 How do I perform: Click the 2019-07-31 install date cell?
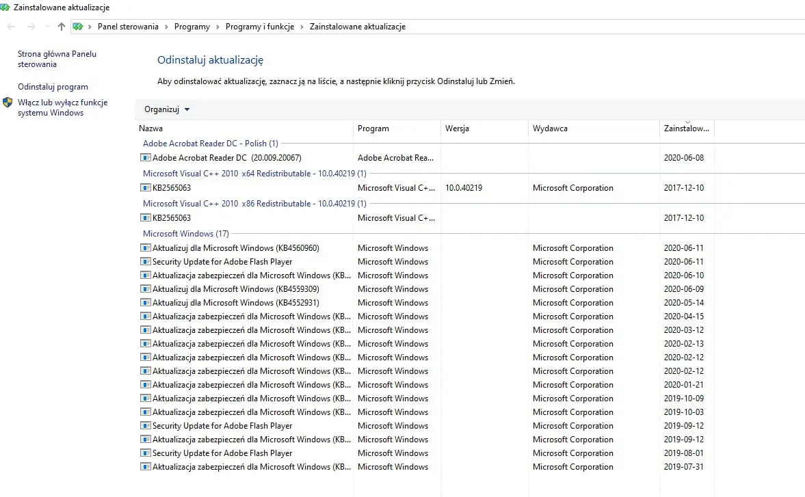pyautogui.click(x=683, y=467)
